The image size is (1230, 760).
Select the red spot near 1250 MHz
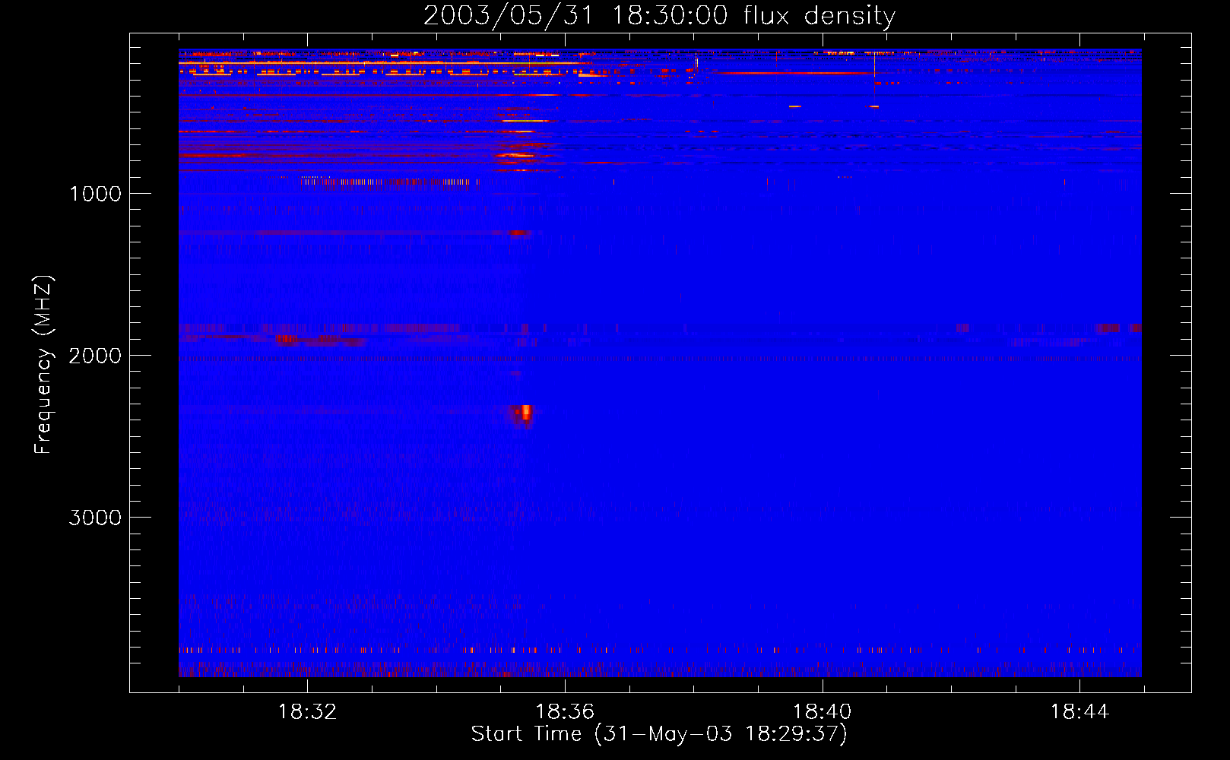[520, 233]
